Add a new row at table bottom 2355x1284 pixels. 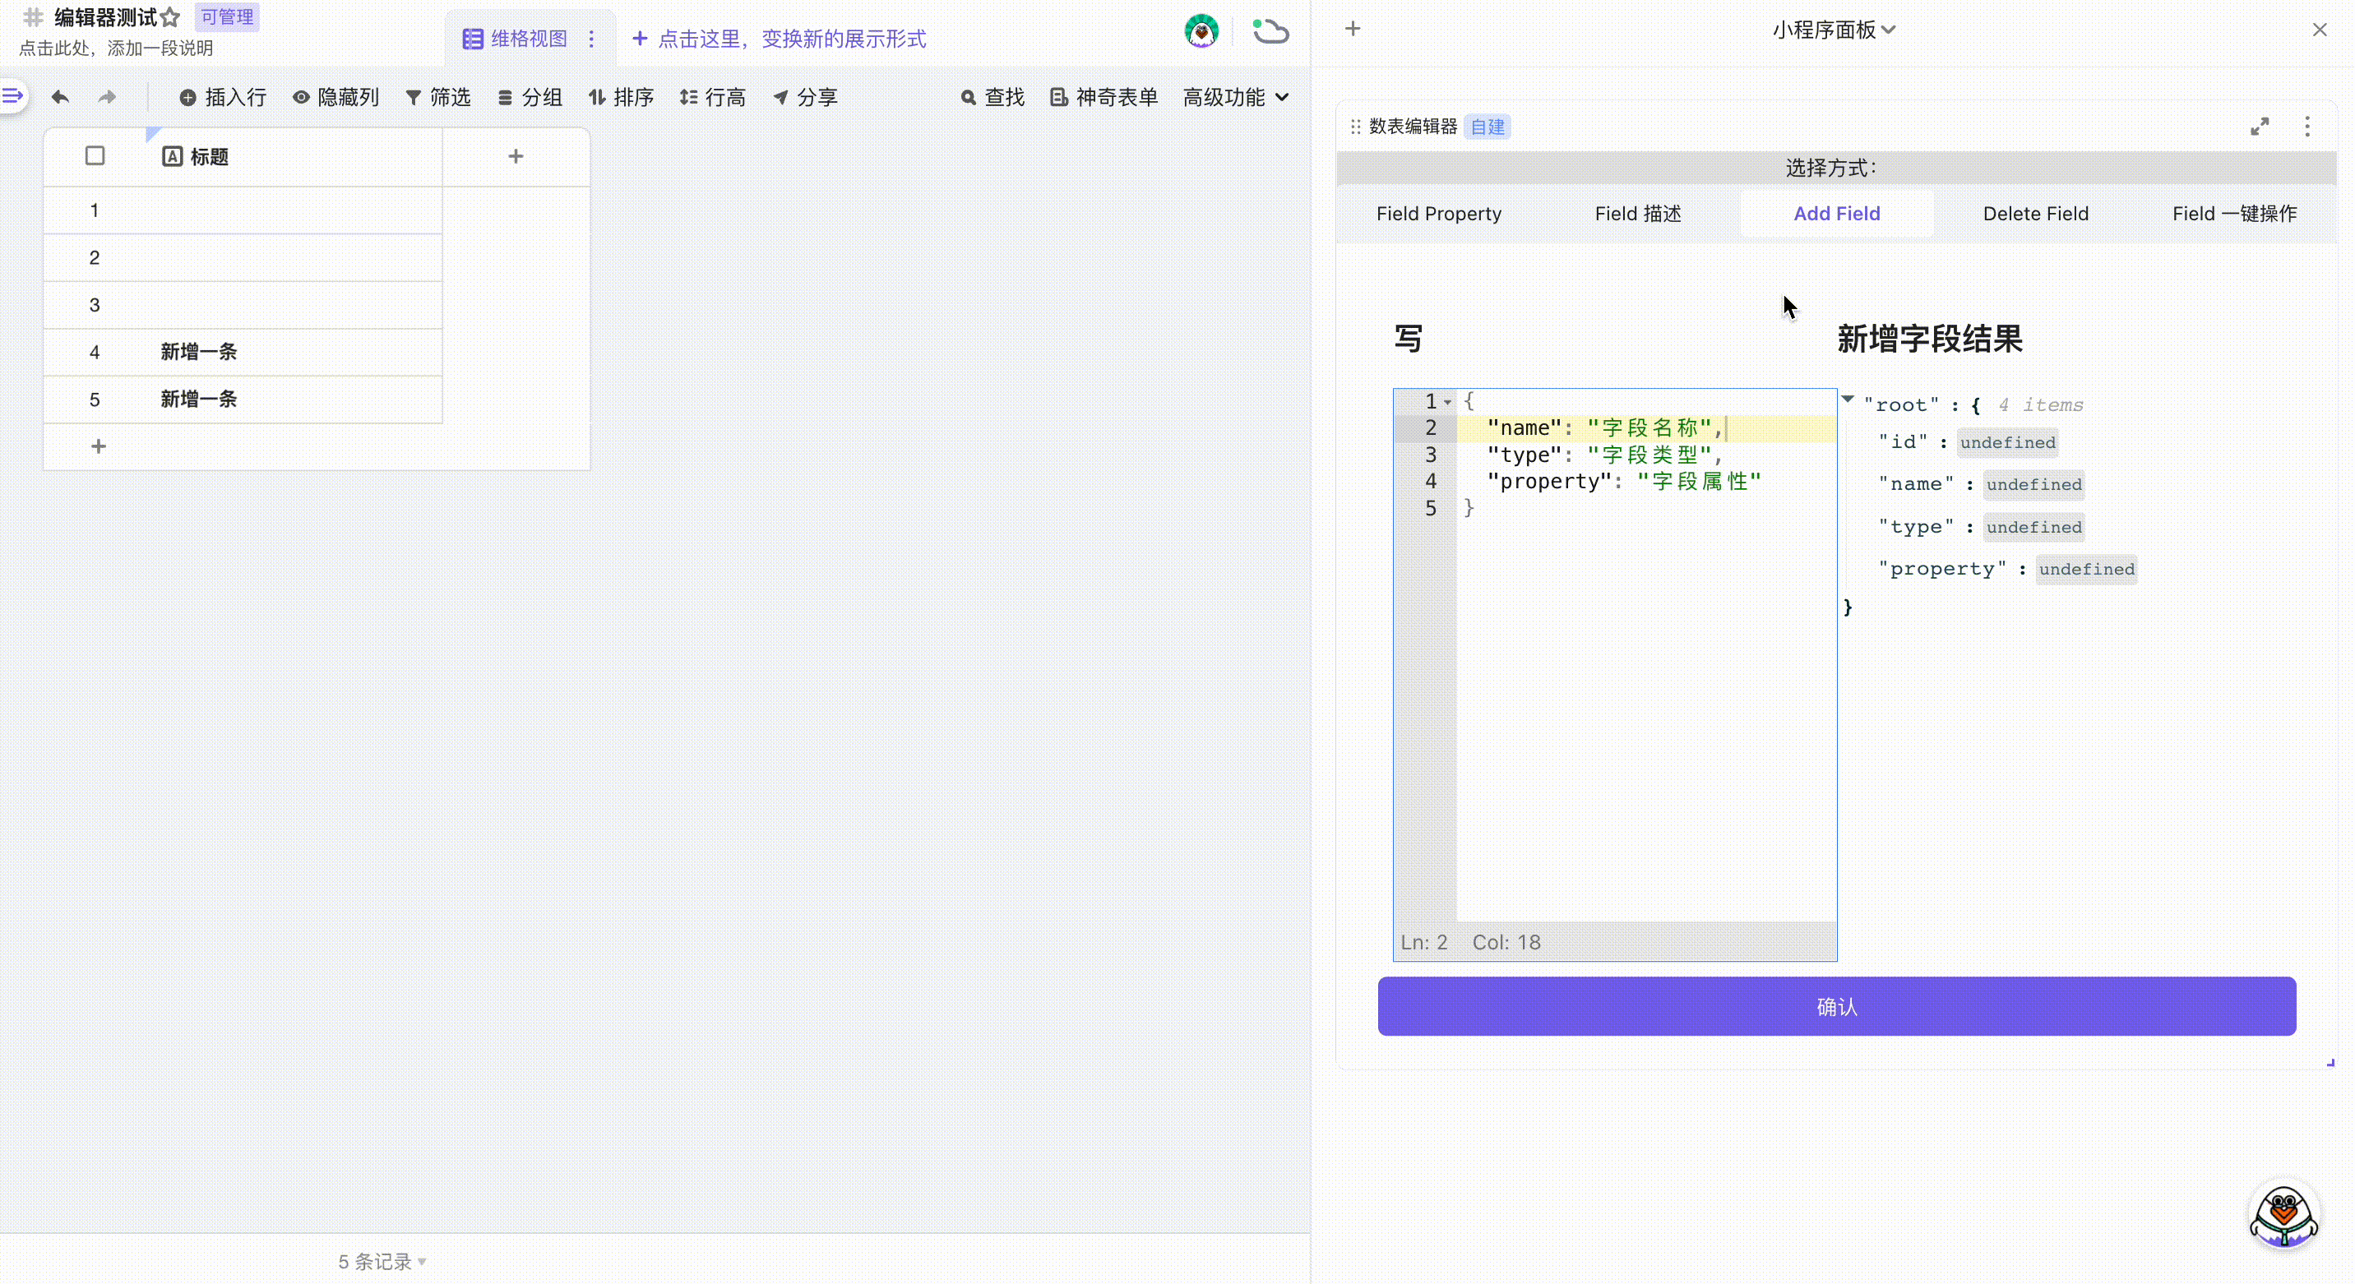click(99, 446)
